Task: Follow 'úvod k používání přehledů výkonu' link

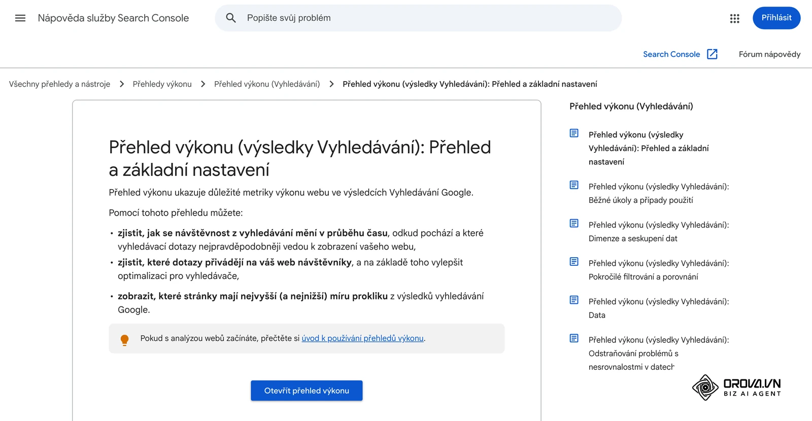Action: pos(362,338)
